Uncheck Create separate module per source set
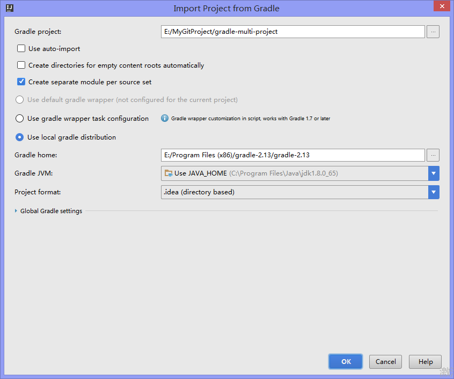The image size is (454, 379). coord(21,82)
